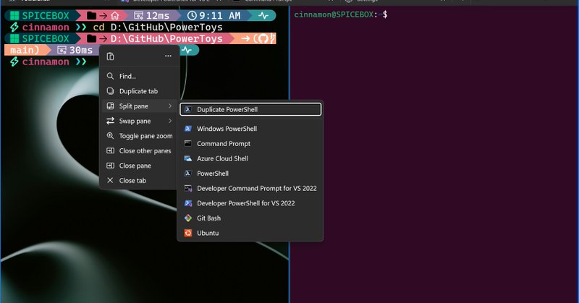Choose Close other panes
The image size is (579, 303).
139,150
